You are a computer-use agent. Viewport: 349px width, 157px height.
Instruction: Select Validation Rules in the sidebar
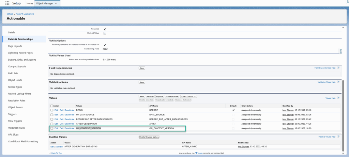click(16, 128)
